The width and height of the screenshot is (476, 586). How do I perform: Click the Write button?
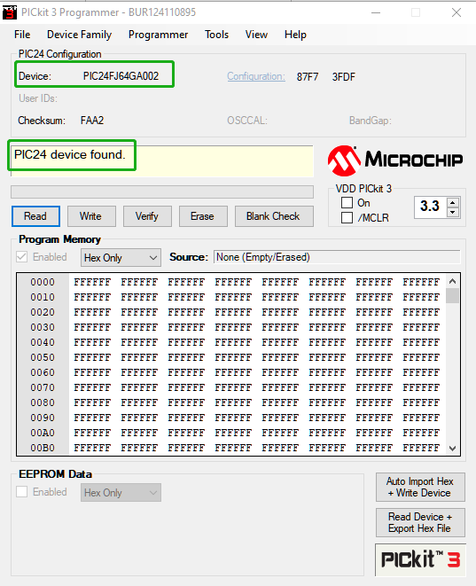[x=91, y=216]
